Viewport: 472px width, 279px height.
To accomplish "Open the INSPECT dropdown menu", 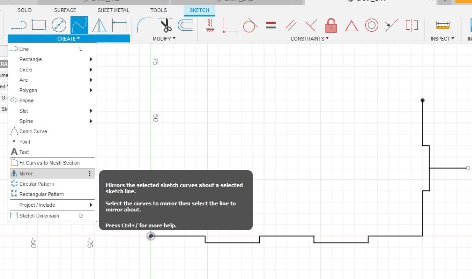I will point(442,39).
